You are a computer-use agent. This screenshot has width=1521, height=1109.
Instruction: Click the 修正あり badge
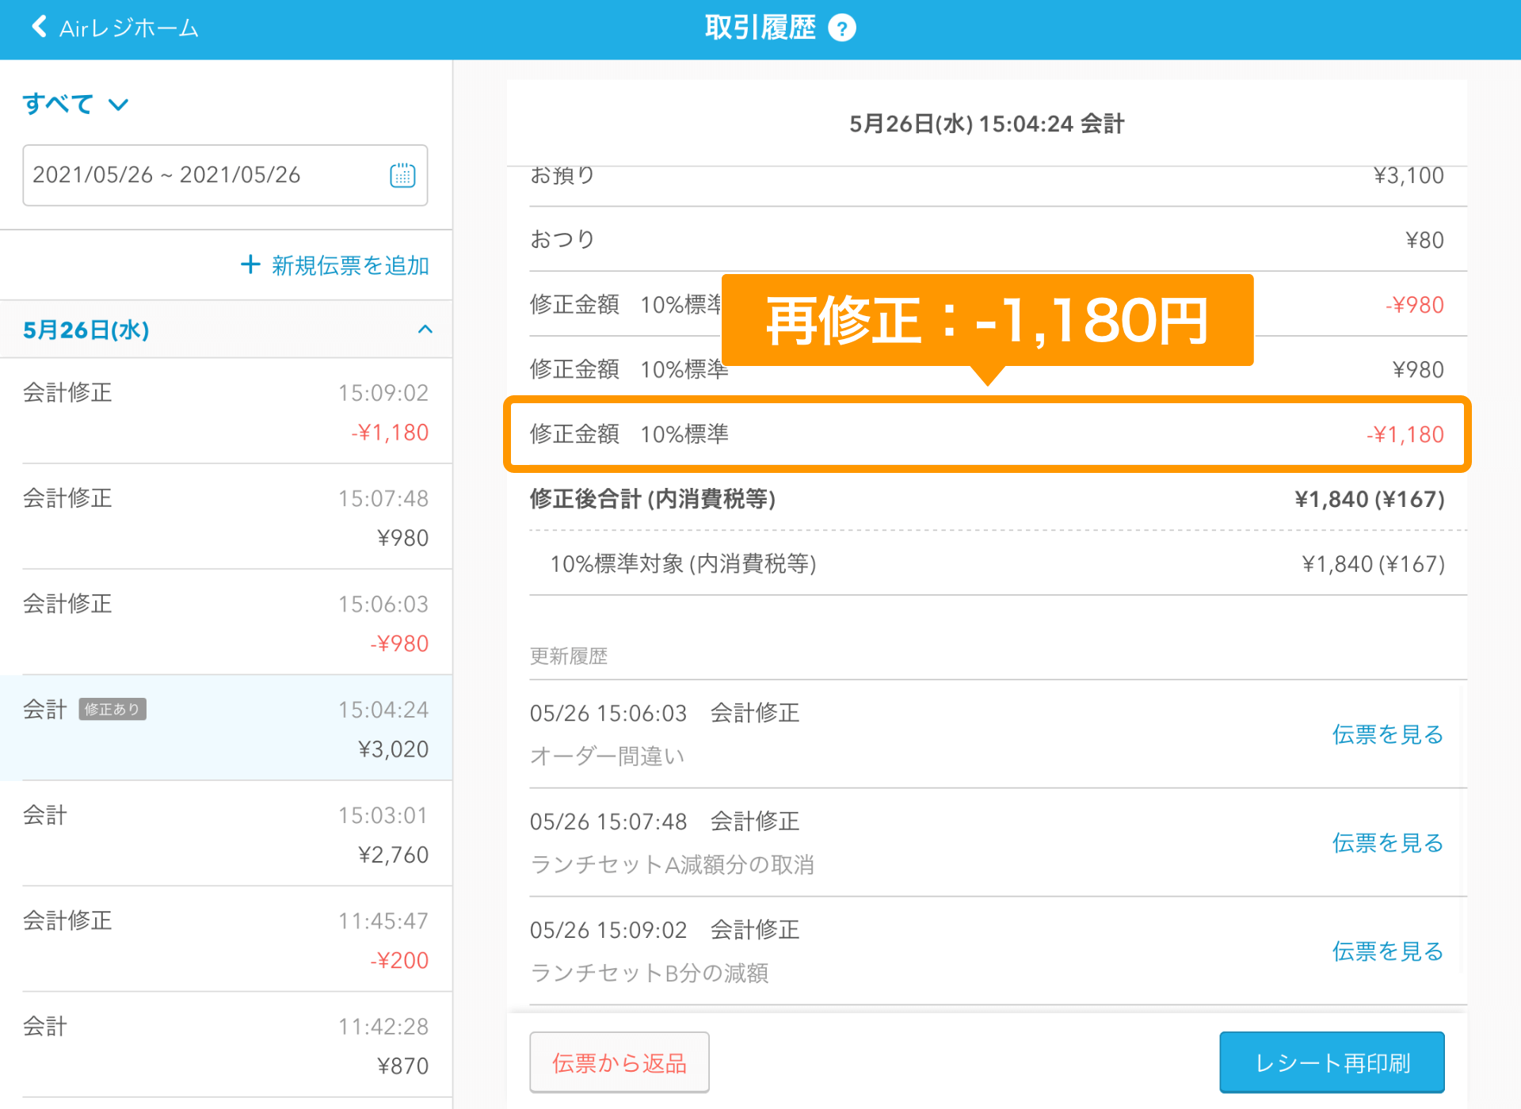coord(112,709)
